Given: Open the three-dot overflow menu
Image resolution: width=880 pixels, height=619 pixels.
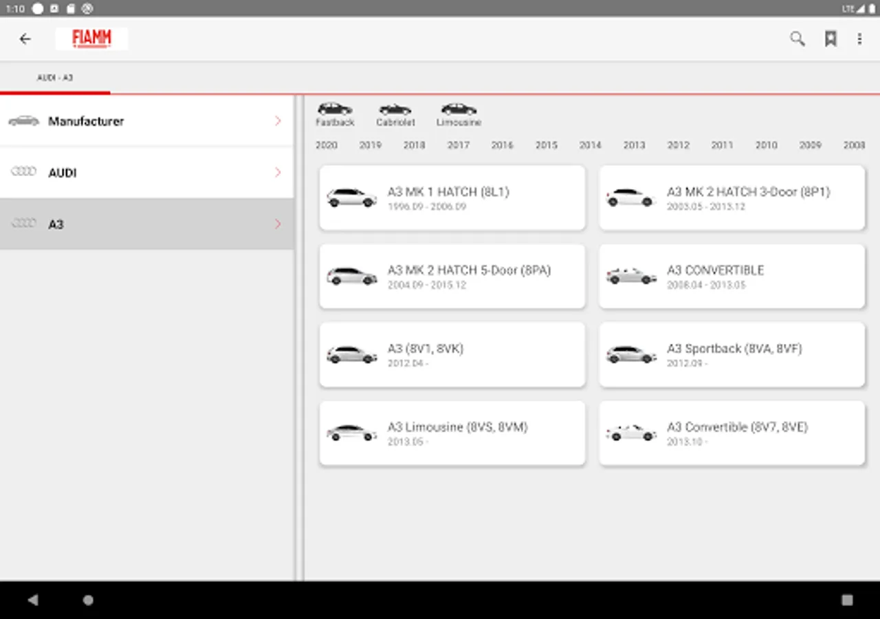Looking at the screenshot, I should pyautogui.click(x=859, y=39).
